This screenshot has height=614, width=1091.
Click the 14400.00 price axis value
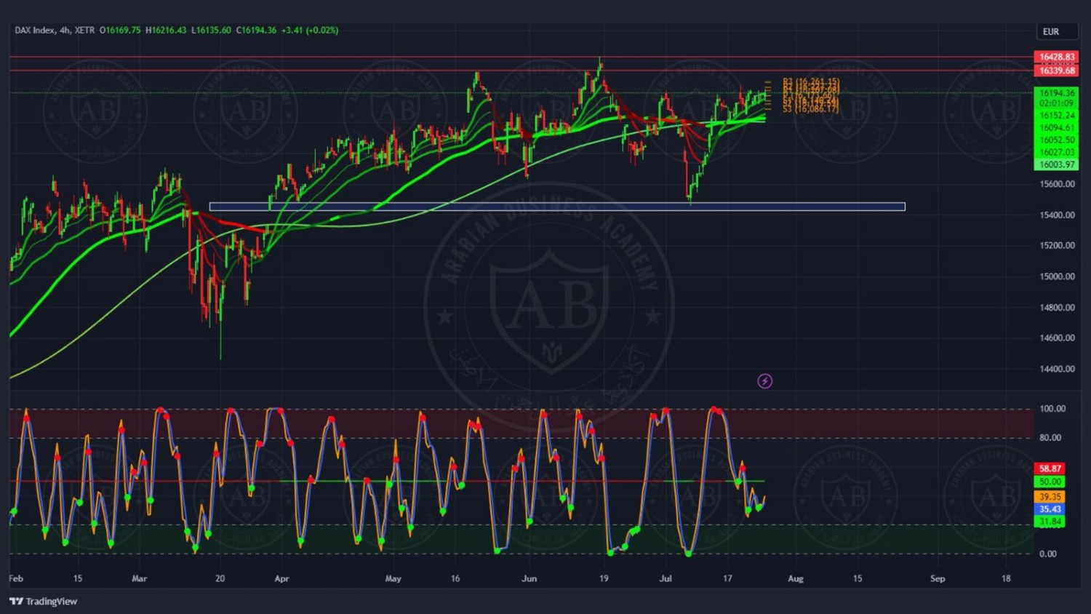coord(1057,369)
